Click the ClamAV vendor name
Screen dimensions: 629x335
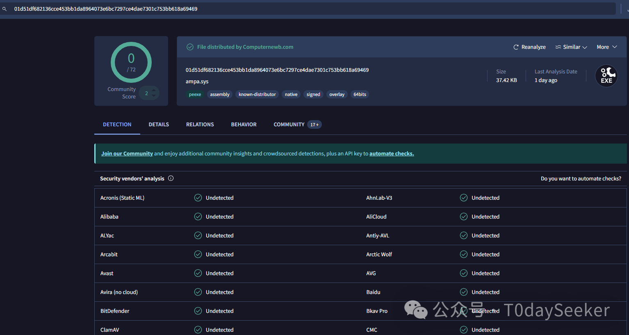110,330
